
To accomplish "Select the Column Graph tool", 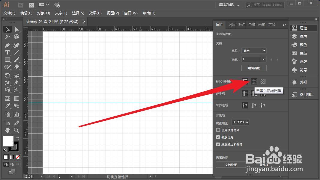I will tap(16, 114).
